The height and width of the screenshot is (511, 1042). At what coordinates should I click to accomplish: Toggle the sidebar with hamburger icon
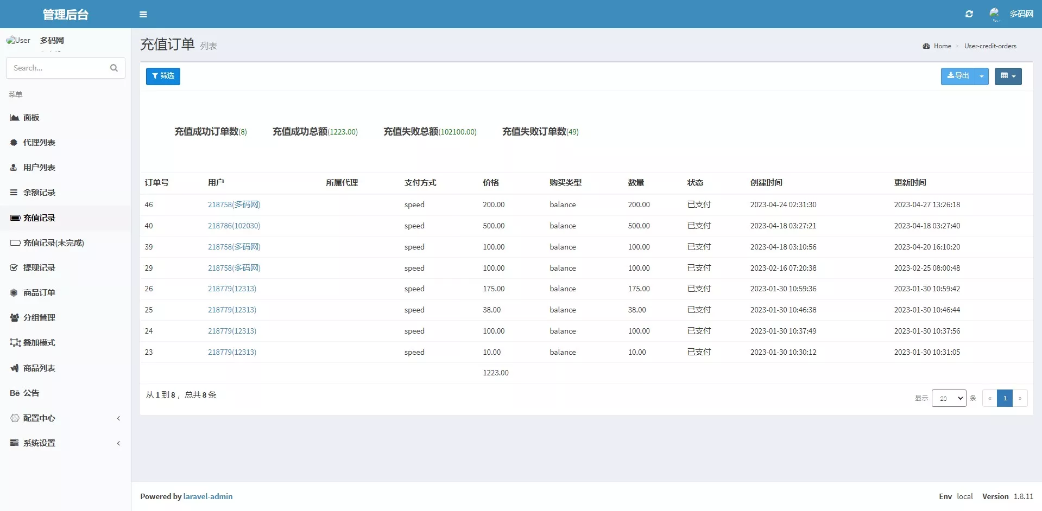(143, 15)
